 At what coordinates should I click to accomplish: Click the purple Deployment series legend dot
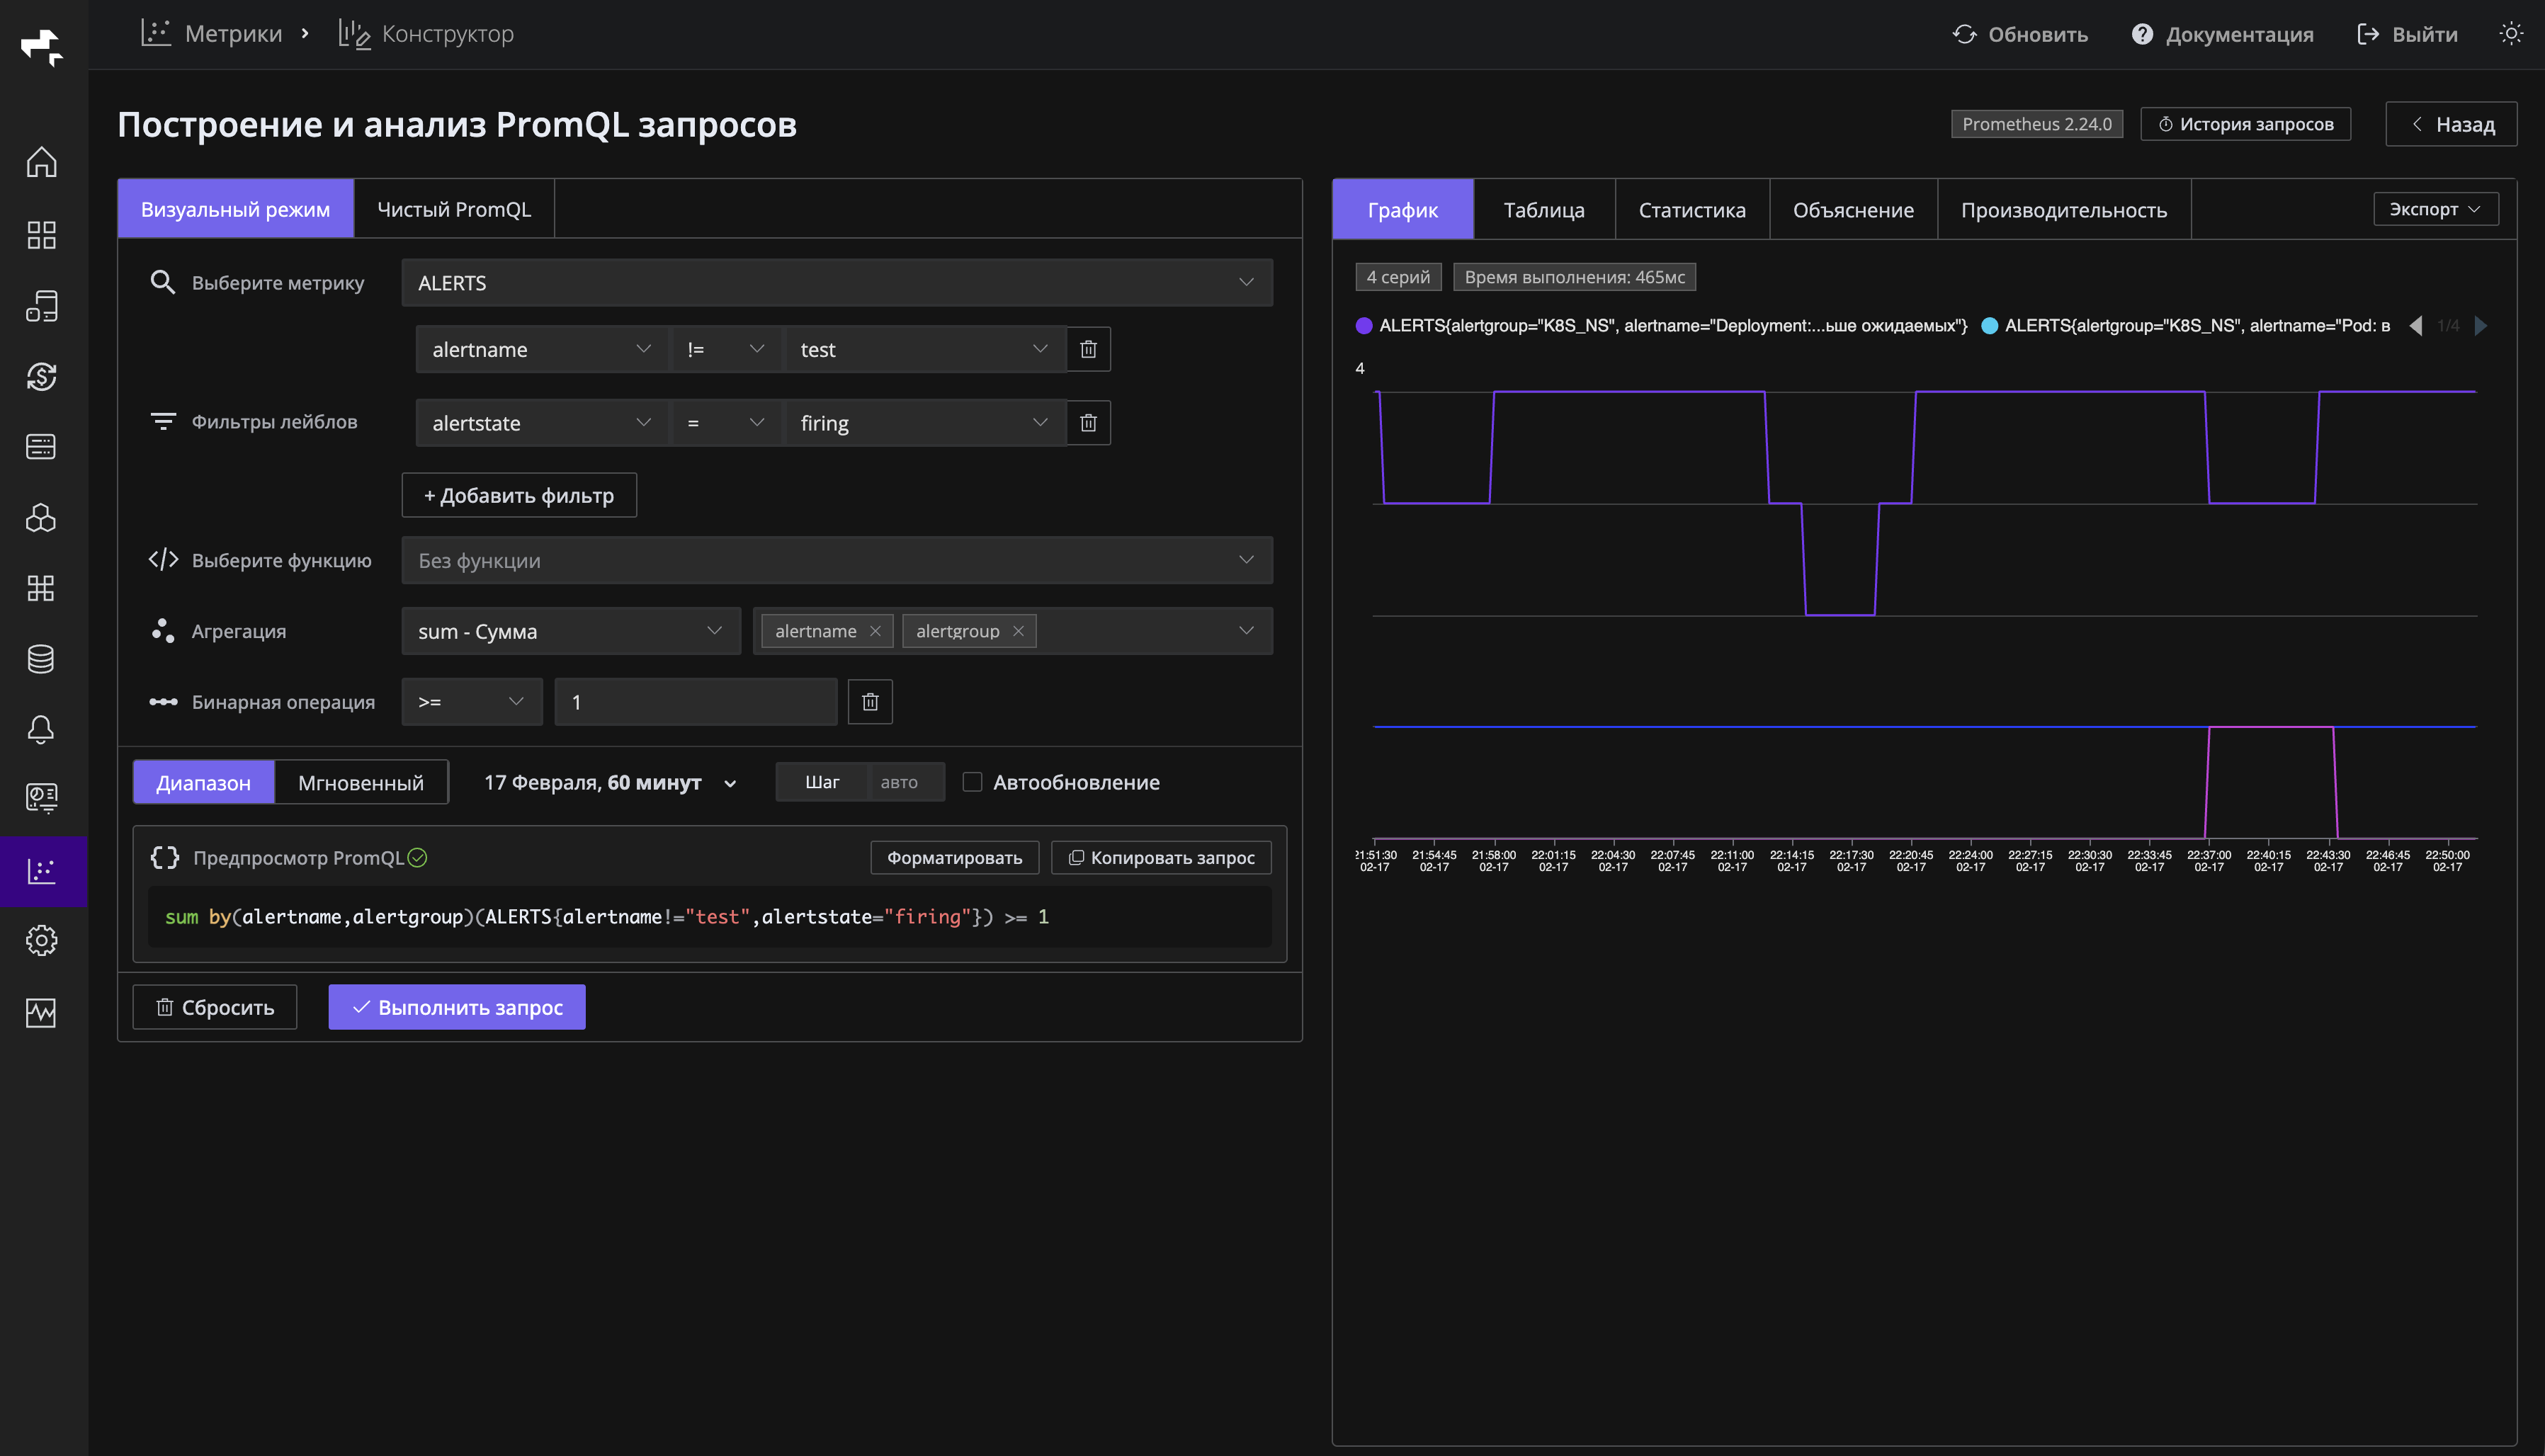click(x=1363, y=326)
